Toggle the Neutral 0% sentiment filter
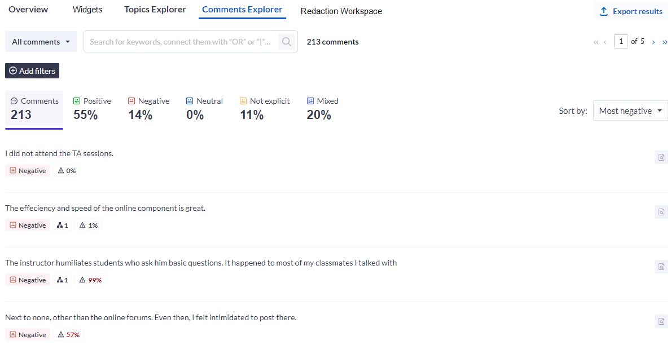671x345 pixels. coord(204,108)
